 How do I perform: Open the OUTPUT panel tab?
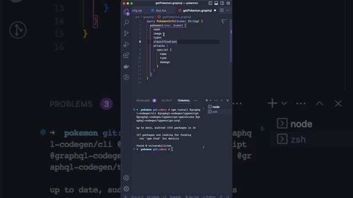167,101
